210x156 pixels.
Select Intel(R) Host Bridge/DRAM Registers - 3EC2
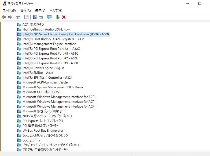[x=53, y=39]
